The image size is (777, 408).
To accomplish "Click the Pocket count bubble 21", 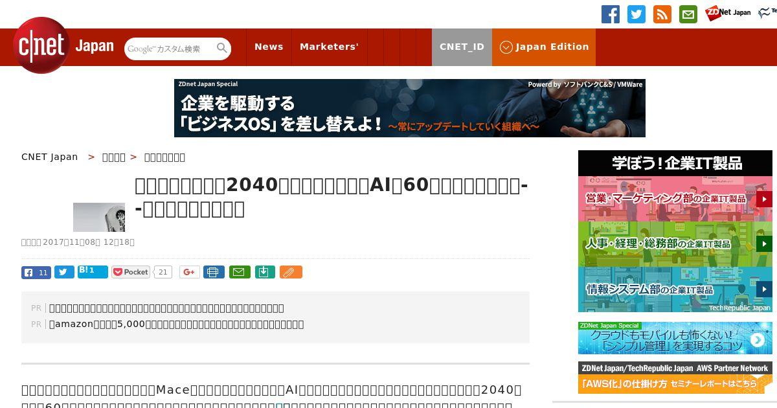I will point(163,272).
